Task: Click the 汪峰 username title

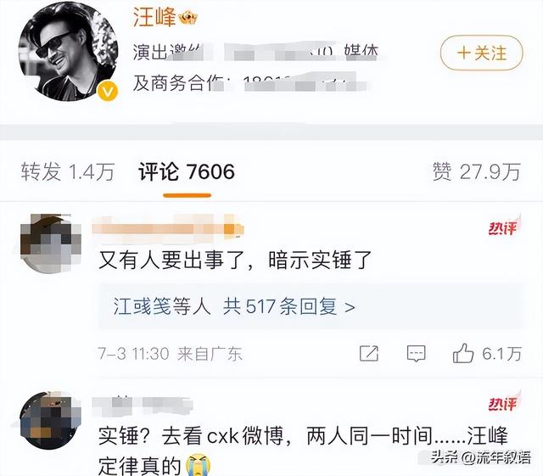Action: 154,17
